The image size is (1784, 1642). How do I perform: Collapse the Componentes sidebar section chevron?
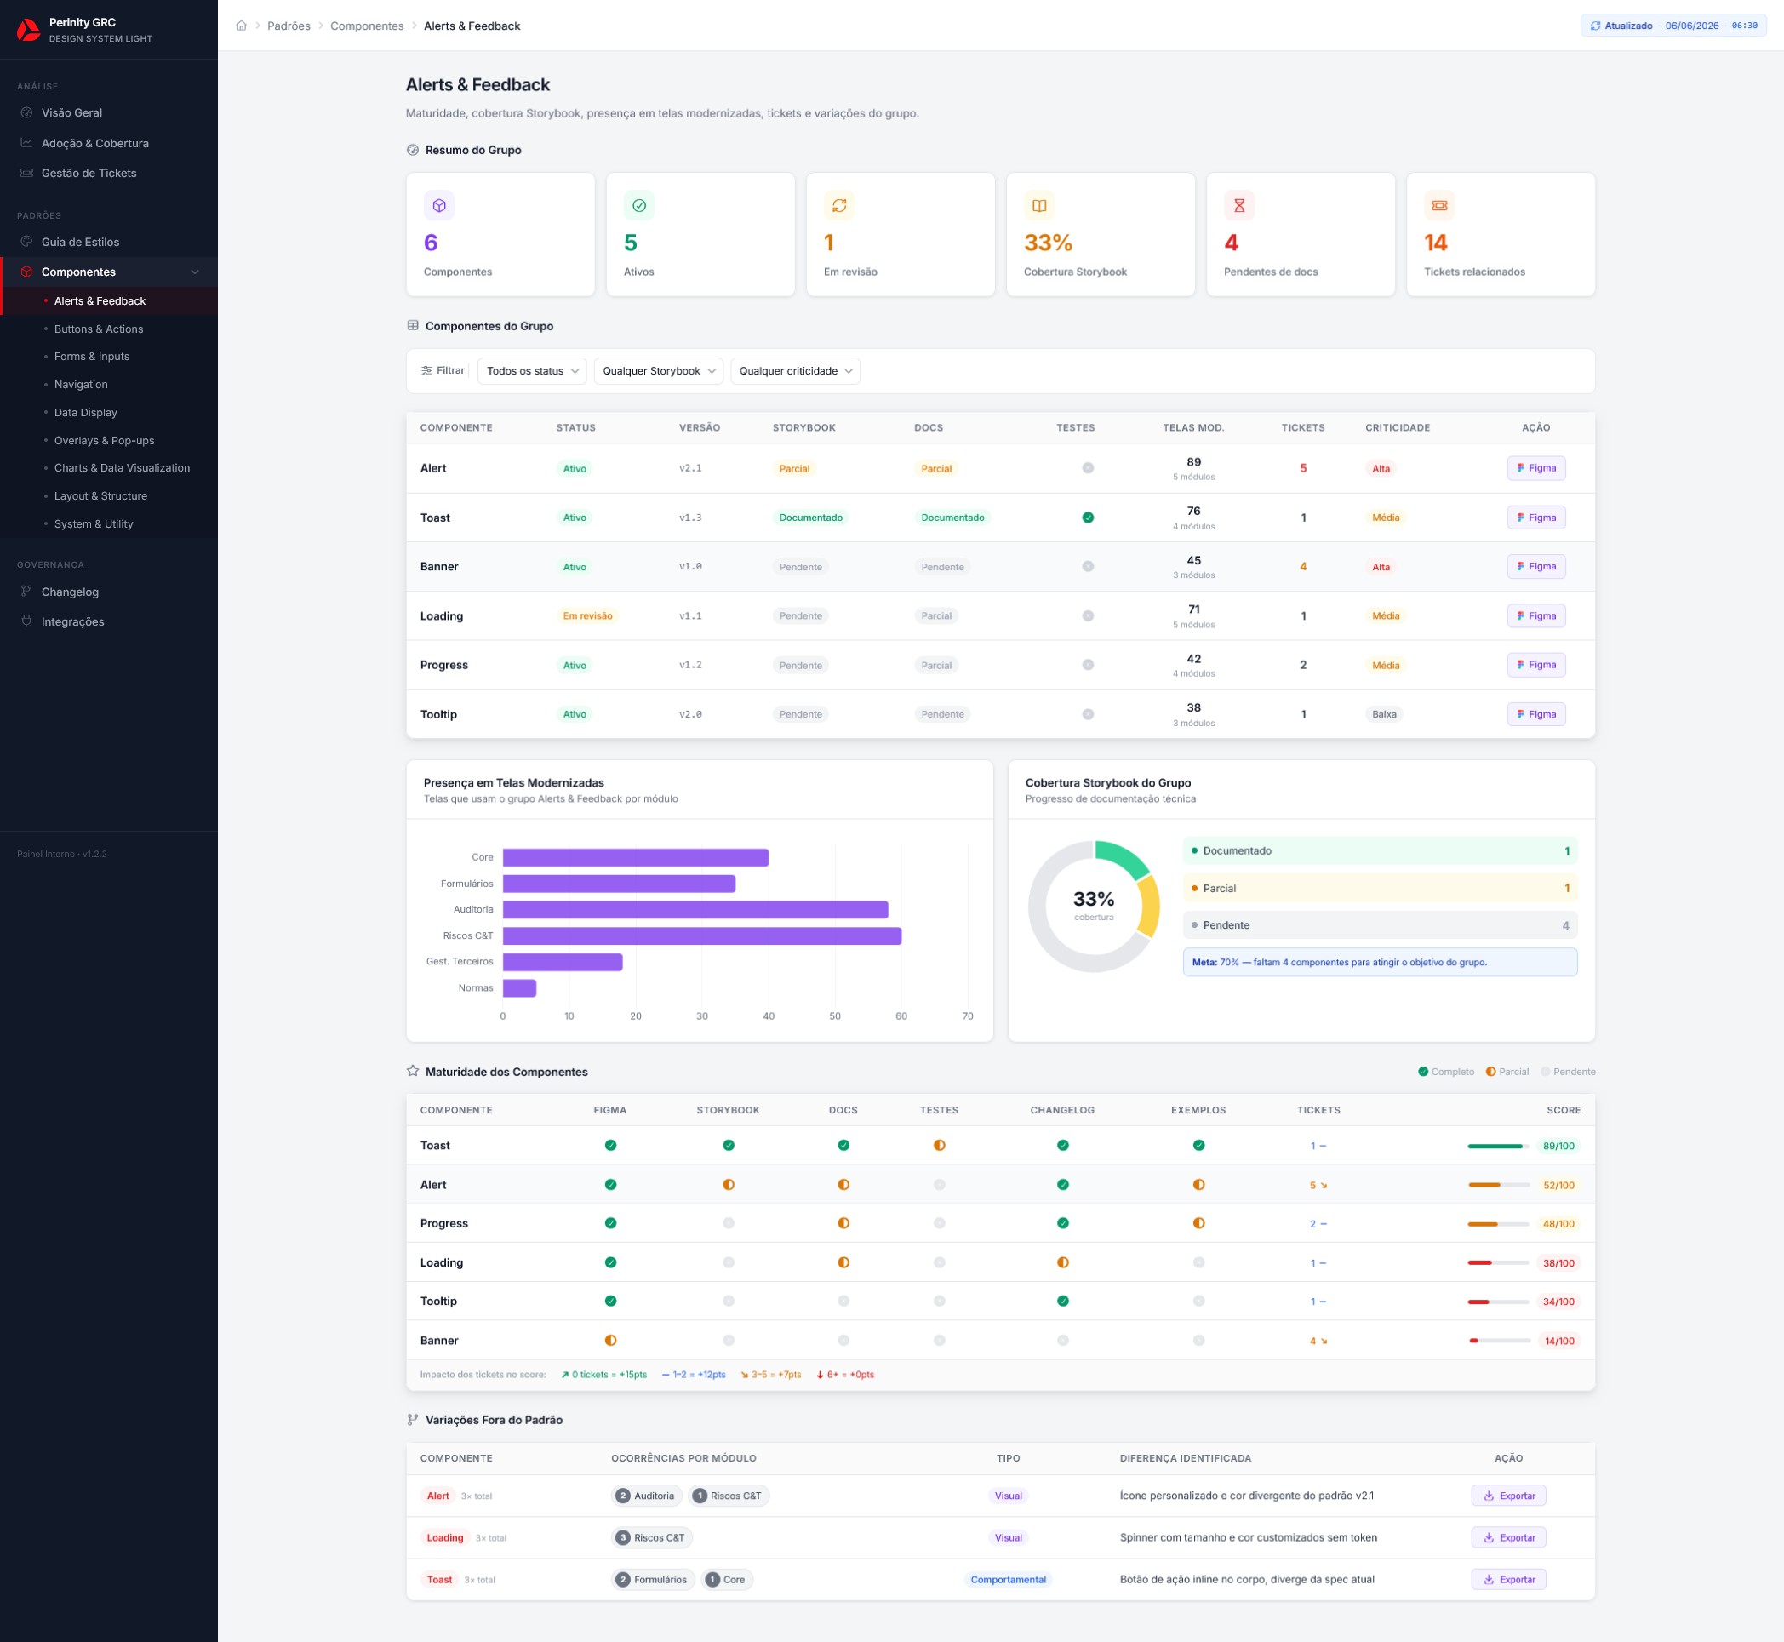pyautogui.click(x=195, y=272)
